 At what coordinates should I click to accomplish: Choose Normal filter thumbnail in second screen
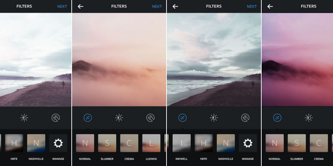pos(85,143)
